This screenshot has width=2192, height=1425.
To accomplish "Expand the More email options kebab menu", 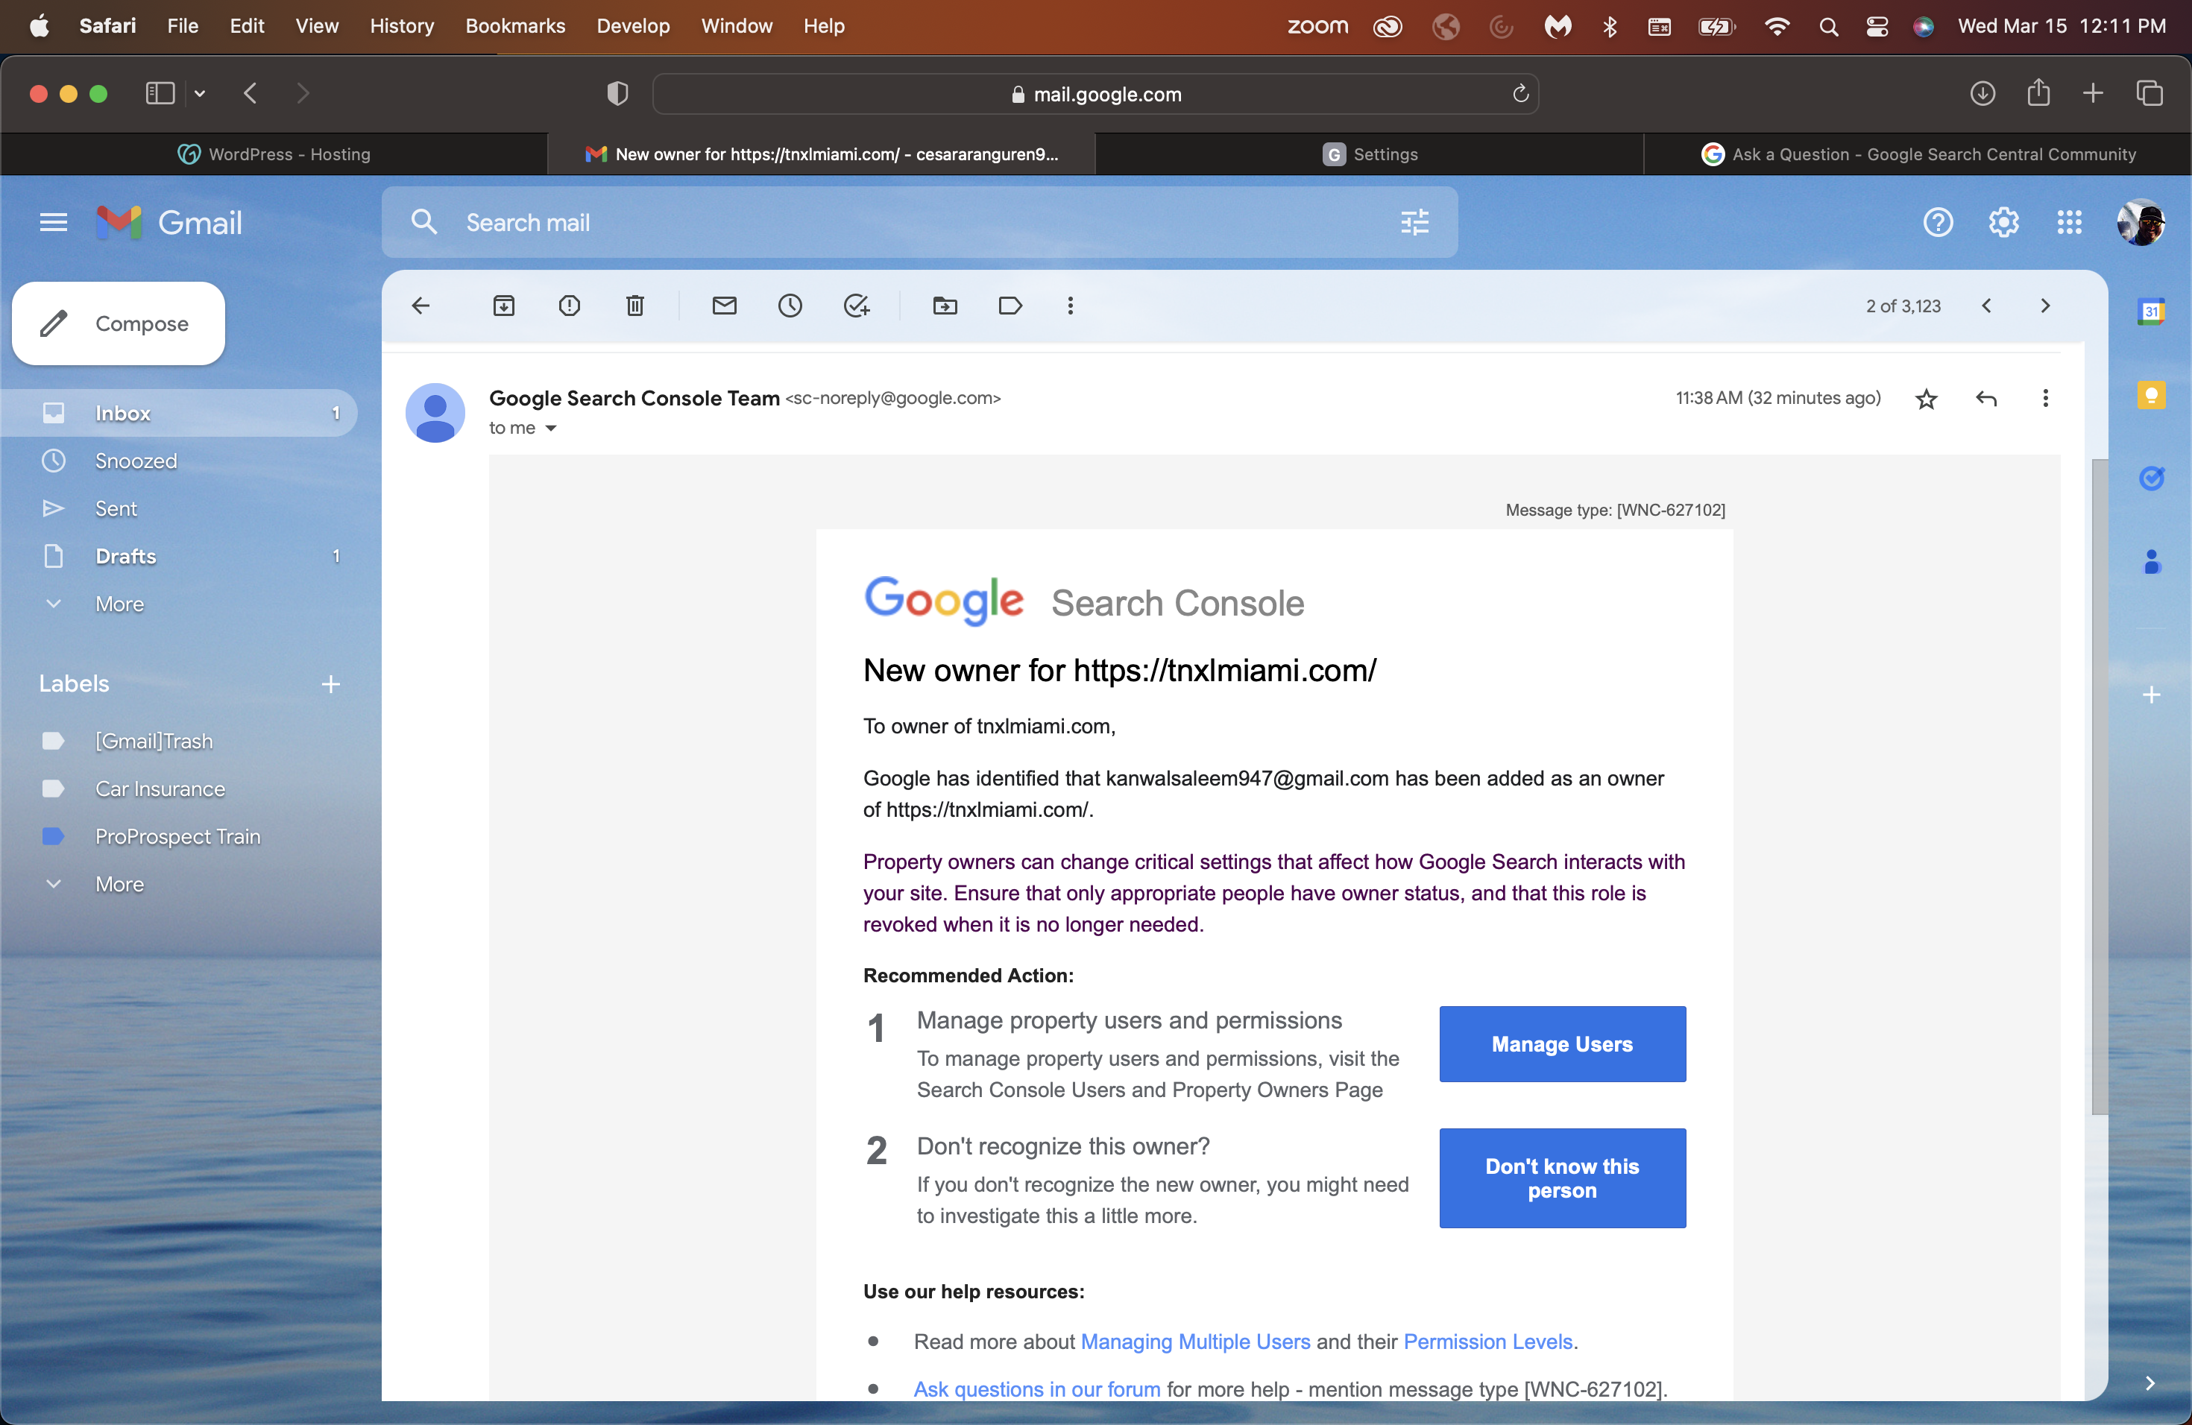I will (x=2047, y=398).
